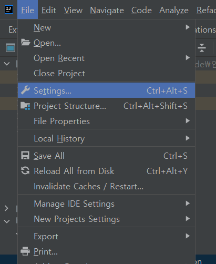Image resolution: width=216 pixels, height=264 pixels.
Task: Click the IntelliJ IDEA logo icon
Action: pos(9,9)
